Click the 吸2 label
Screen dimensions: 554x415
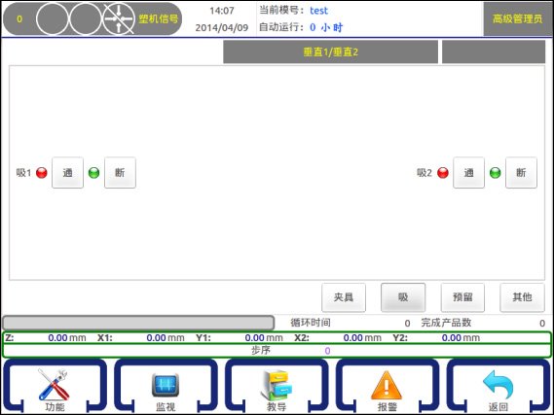pyautogui.click(x=425, y=173)
